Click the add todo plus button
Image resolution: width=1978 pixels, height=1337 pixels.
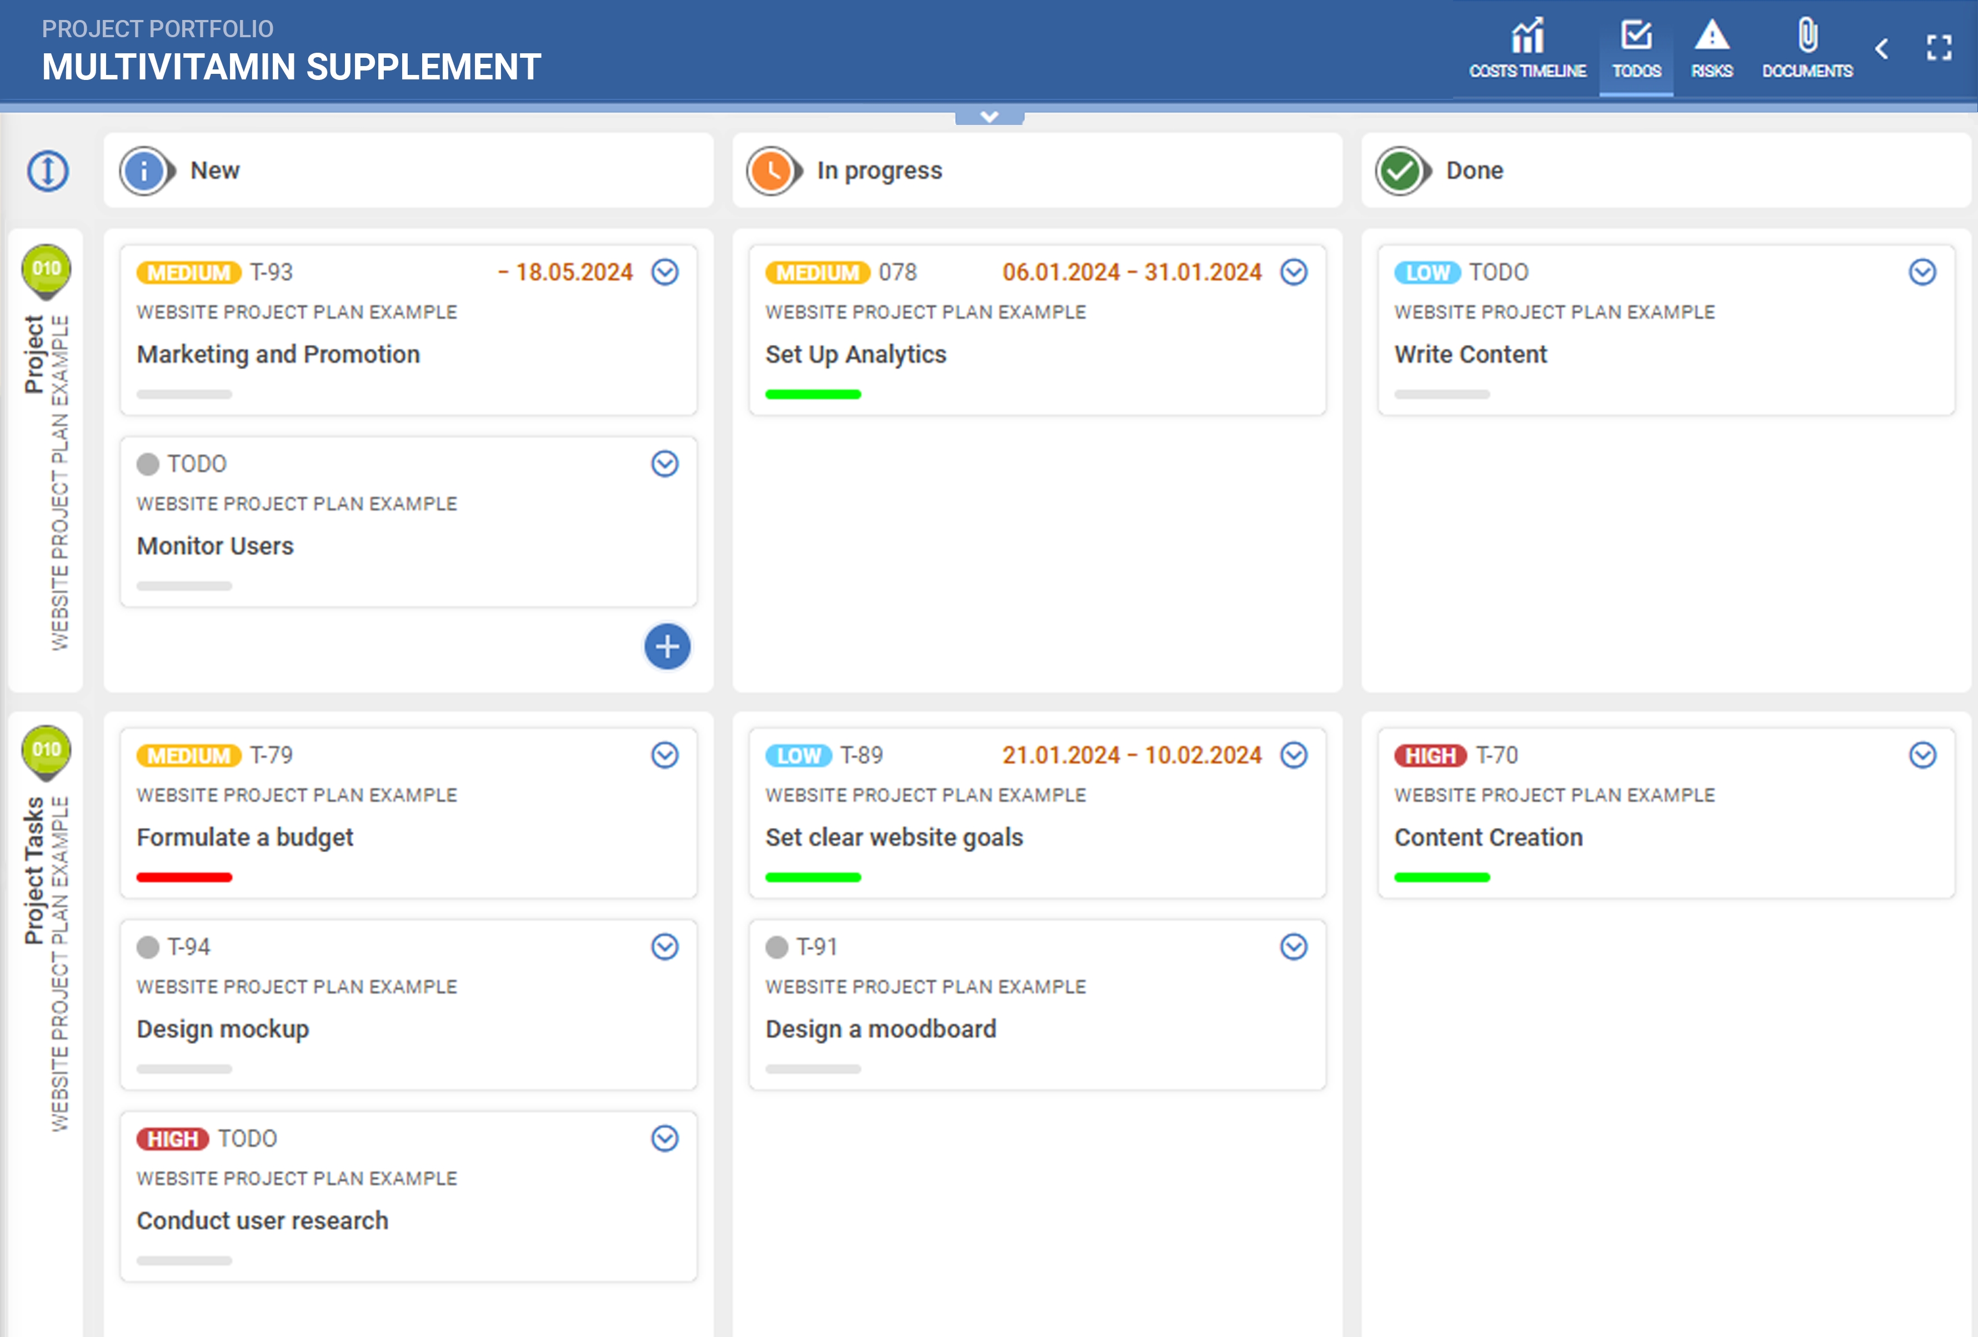coord(667,647)
